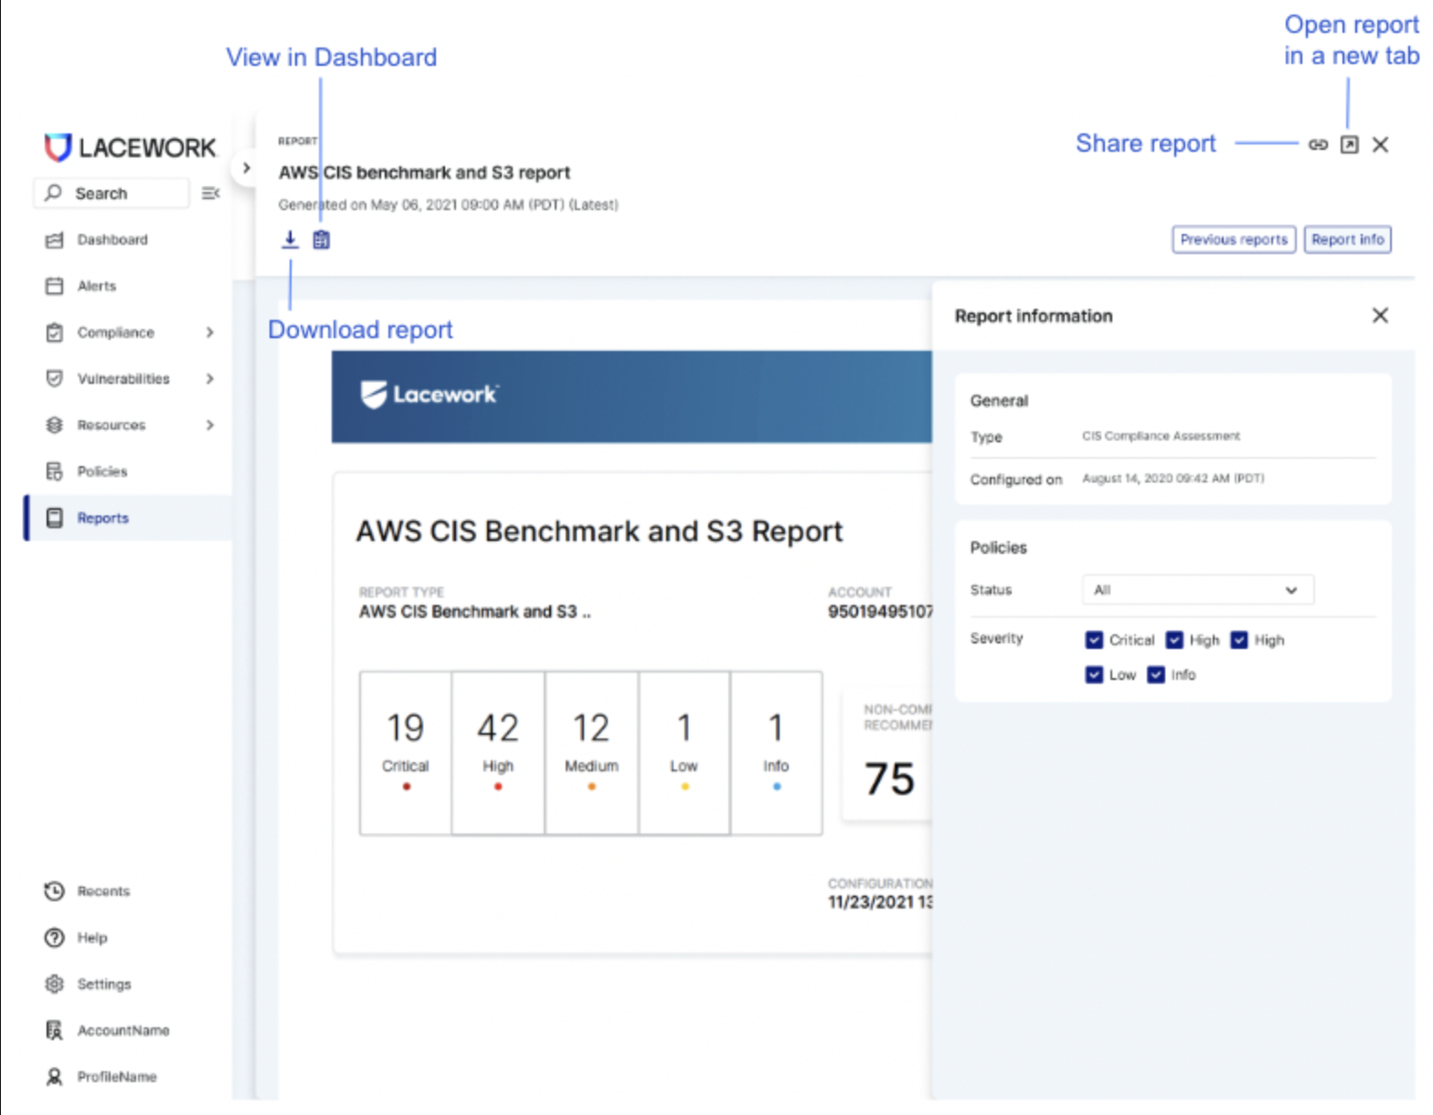This screenshot has height=1115, width=1433.
Task: Open the Status dropdown showing All
Action: click(1197, 589)
